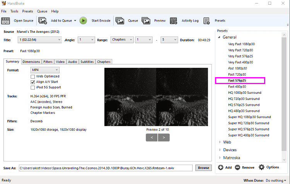
Task: Select the Summary tab
Action: 12,61
